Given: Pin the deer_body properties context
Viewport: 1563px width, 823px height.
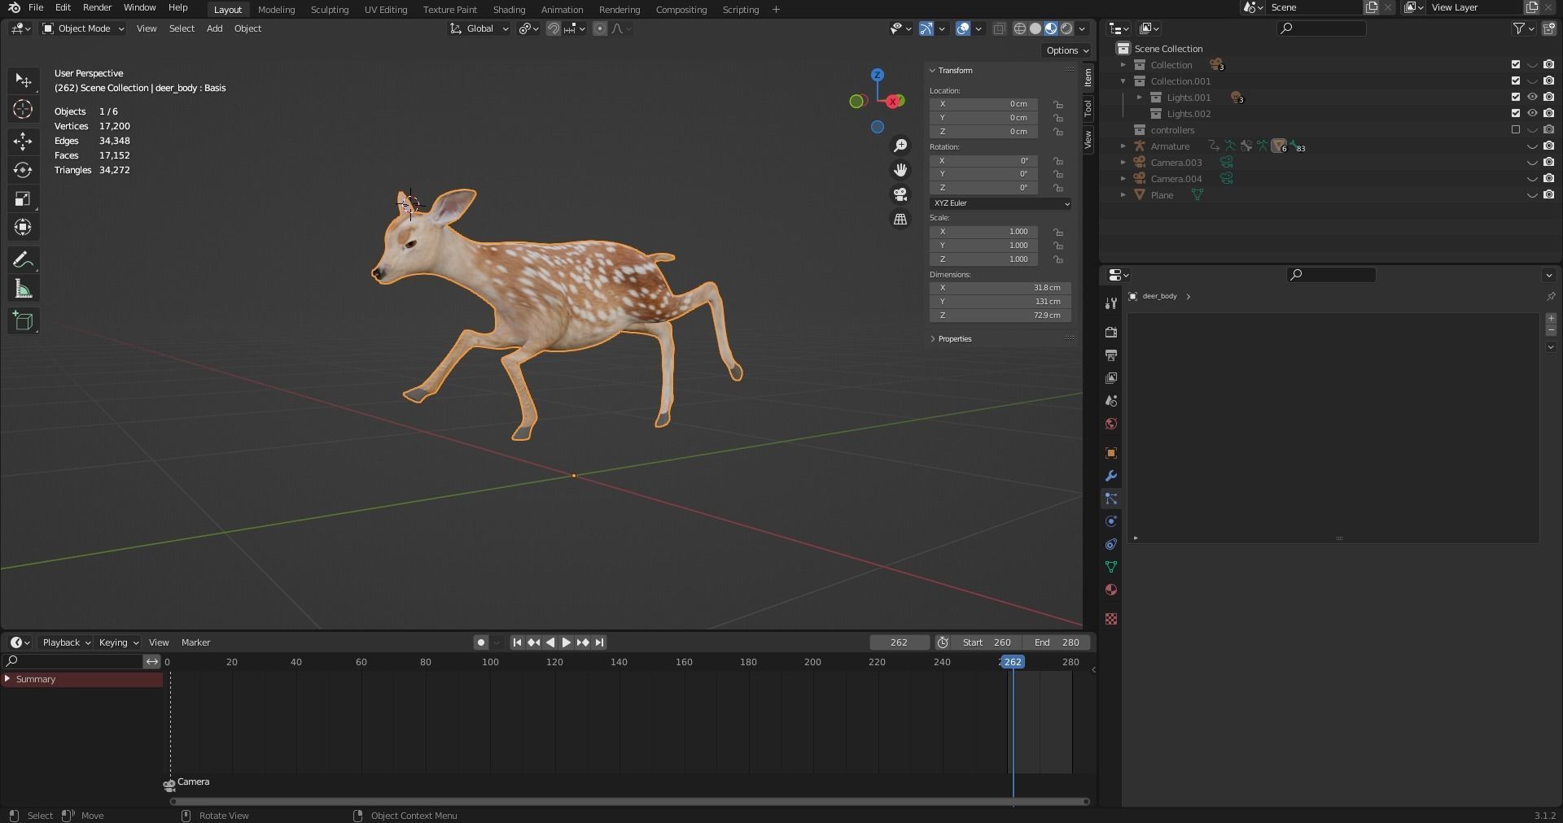Looking at the screenshot, I should tap(1551, 296).
